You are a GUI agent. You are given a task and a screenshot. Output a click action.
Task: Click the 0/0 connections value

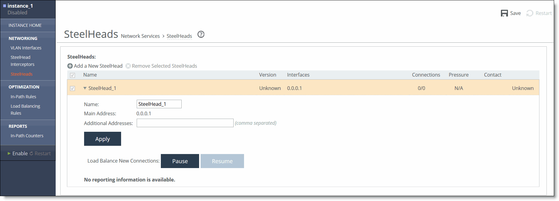421,88
